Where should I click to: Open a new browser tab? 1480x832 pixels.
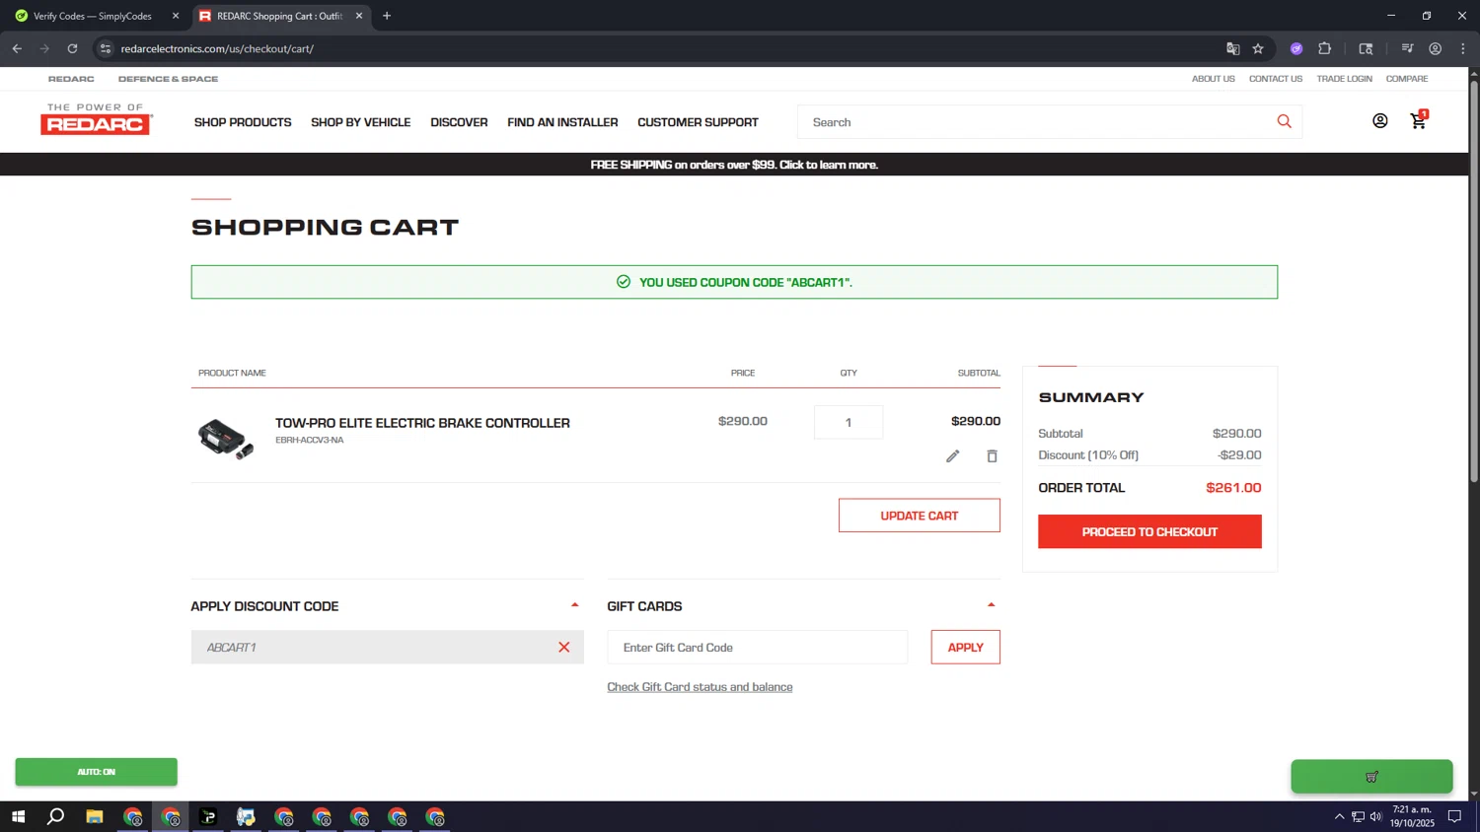click(x=387, y=16)
